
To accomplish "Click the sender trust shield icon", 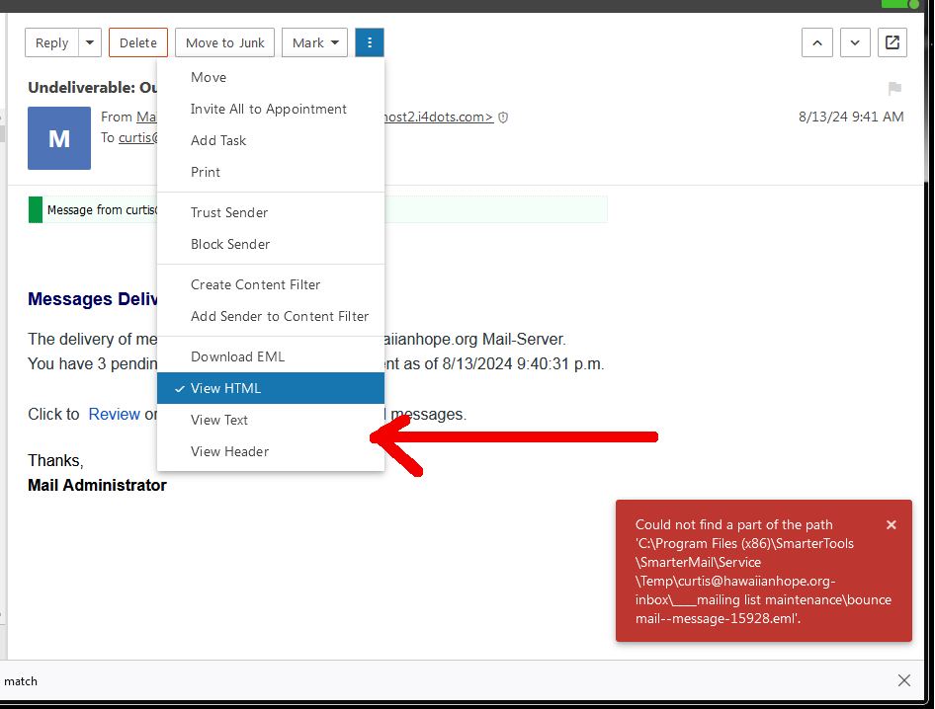I will (503, 118).
